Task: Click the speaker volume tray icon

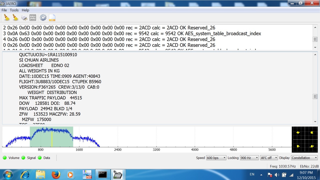Action: pos(277,175)
